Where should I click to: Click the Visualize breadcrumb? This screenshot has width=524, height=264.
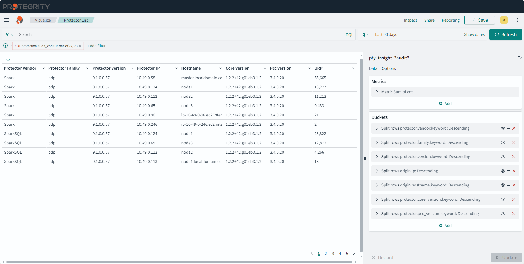coord(43,20)
